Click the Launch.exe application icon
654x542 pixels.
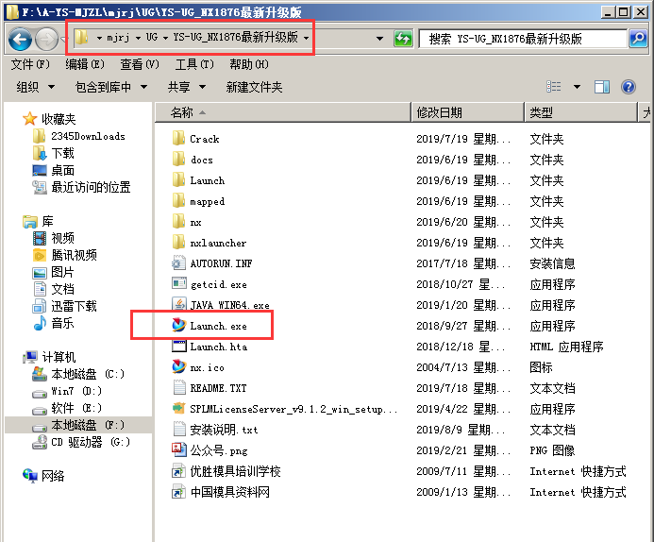coord(179,325)
